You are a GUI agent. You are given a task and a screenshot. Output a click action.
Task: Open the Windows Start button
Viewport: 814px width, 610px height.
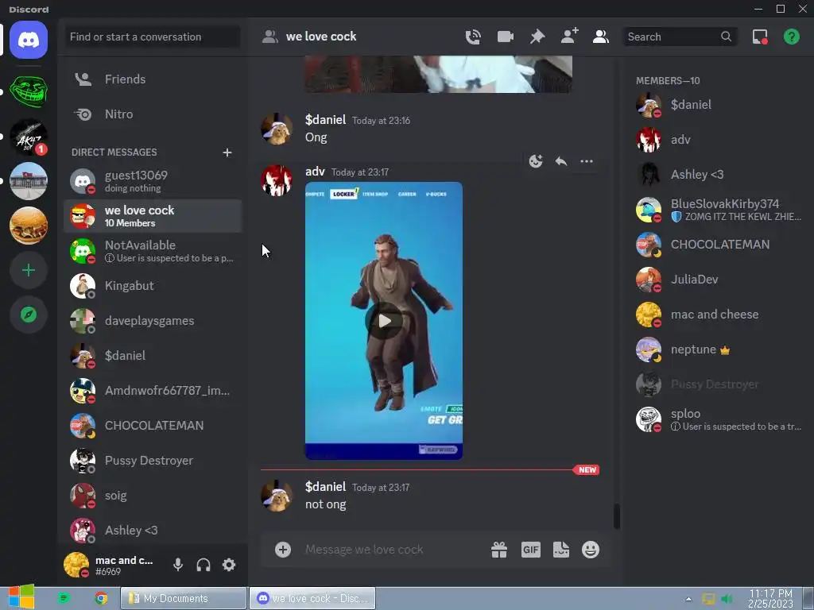tap(21, 597)
